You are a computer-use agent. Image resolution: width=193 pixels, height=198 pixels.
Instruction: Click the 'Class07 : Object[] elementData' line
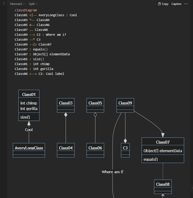click(x=42, y=54)
